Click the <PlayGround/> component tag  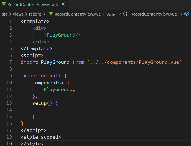pyautogui.click(x=62, y=35)
